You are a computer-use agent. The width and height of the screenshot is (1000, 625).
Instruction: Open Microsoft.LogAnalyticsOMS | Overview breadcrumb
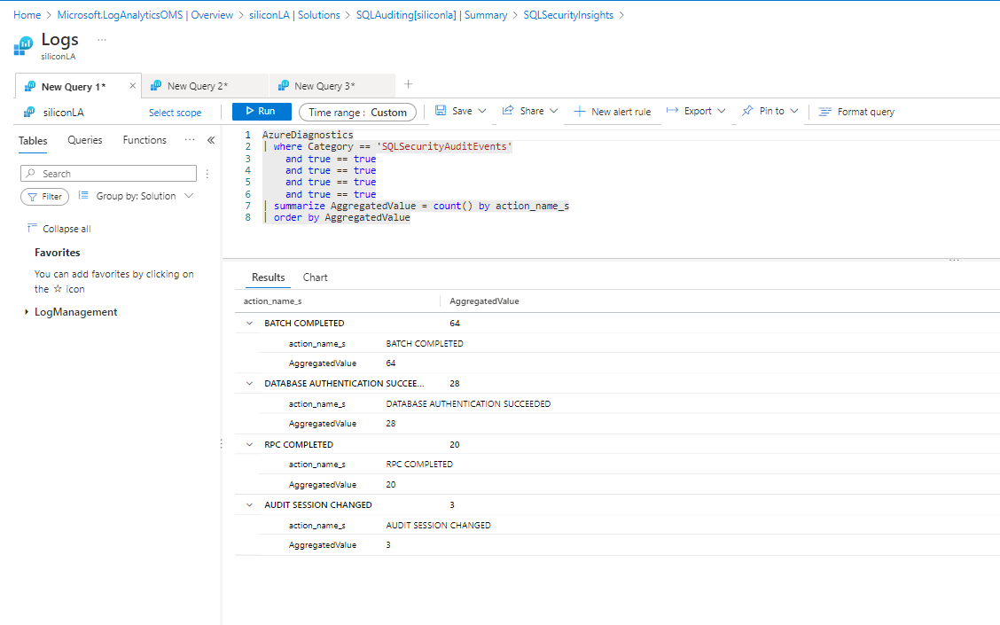[x=145, y=15]
